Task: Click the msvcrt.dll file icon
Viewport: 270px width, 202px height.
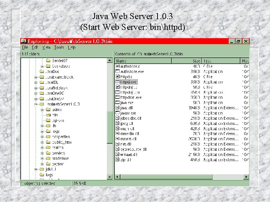Action: coord(117,139)
